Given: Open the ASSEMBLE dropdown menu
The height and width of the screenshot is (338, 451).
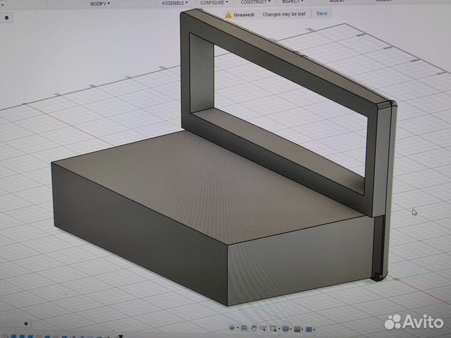Looking at the screenshot, I should 174,3.
